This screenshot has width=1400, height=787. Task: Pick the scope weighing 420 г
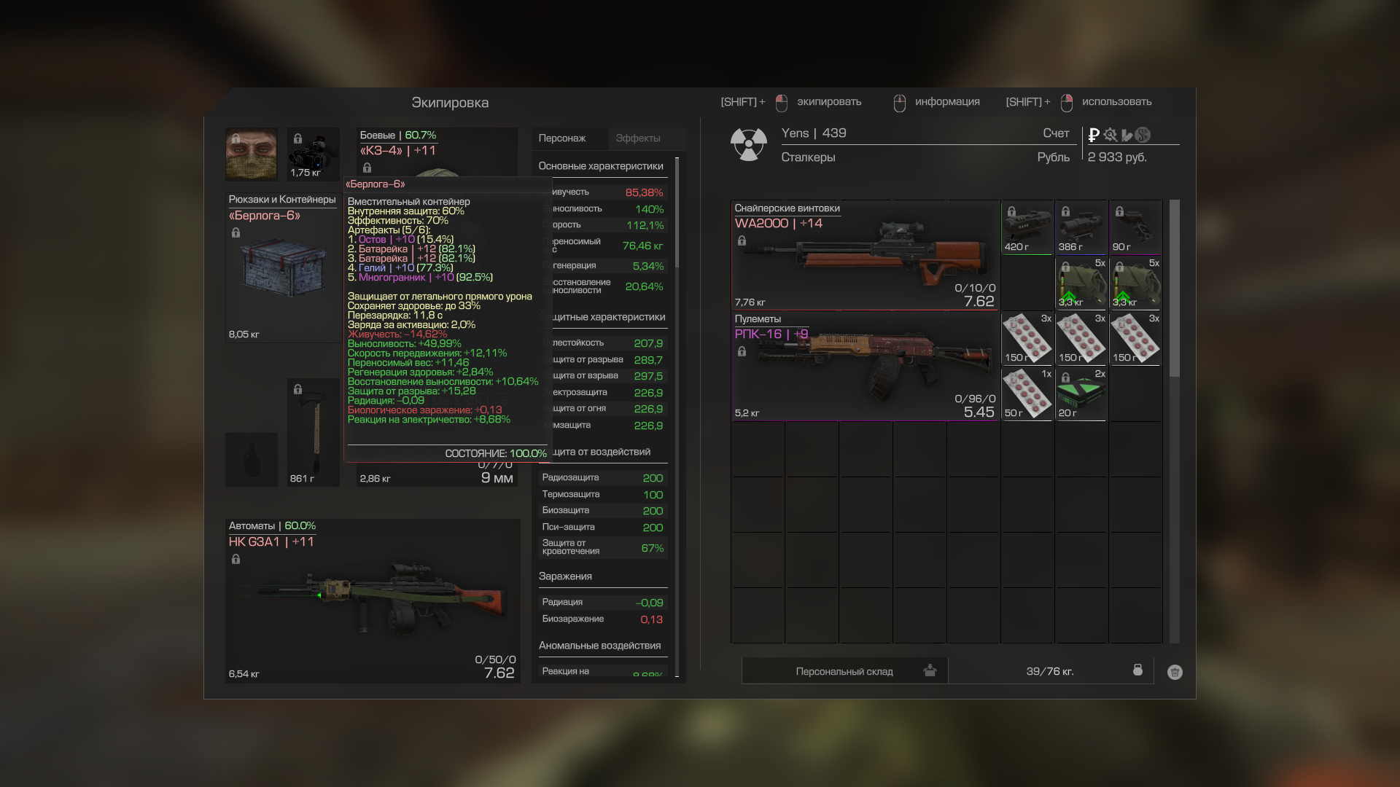point(1027,227)
